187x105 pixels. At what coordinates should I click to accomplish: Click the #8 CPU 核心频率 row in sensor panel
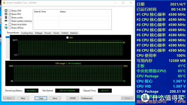[161, 50]
